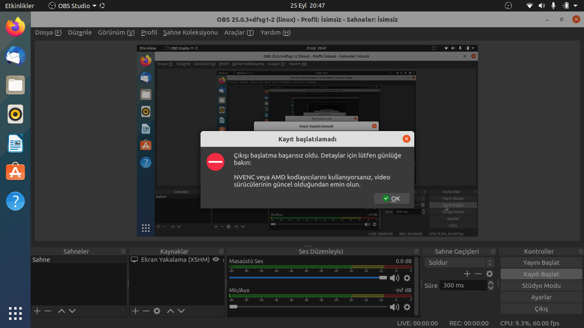Image resolution: width=584 pixels, height=328 pixels.
Task: Open the Profil menu
Action: [x=149, y=32]
